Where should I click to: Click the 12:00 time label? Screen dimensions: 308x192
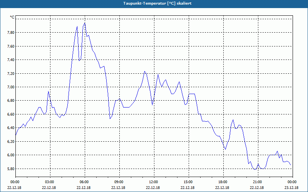(154, 182)
